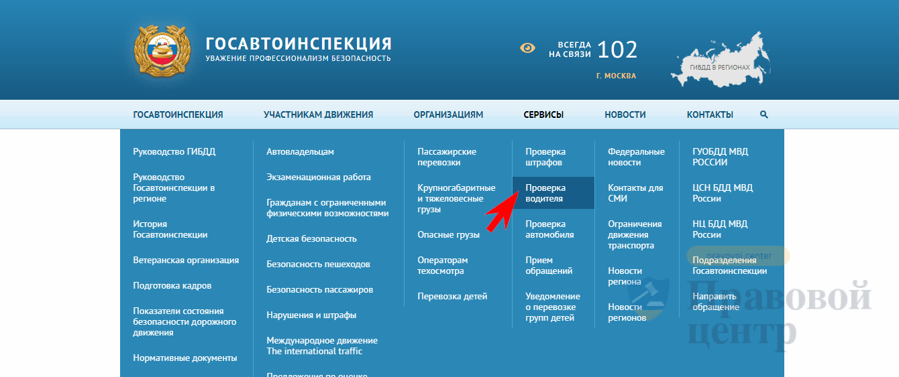Image resolution: width=899 pixels, height=377 pixels.
Task: Open Проверка автомобиля service
Action: pyautogui.click(x=549, y=230)
